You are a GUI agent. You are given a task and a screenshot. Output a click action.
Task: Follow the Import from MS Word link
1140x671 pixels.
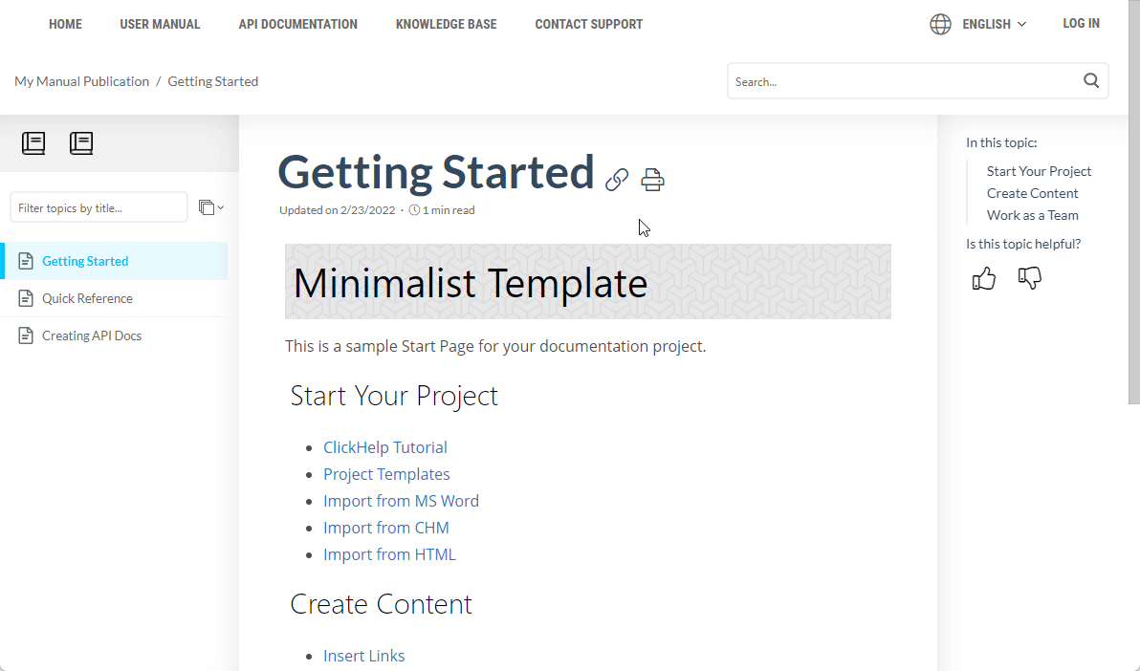click(401, 501)
